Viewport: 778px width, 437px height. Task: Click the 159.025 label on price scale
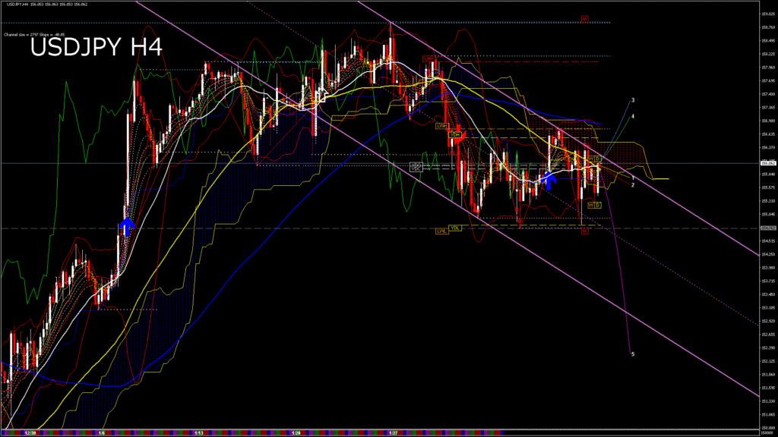click(x=767, y=14)
